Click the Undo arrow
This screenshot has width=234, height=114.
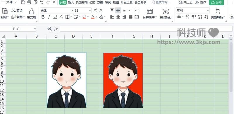coord(42,2)
